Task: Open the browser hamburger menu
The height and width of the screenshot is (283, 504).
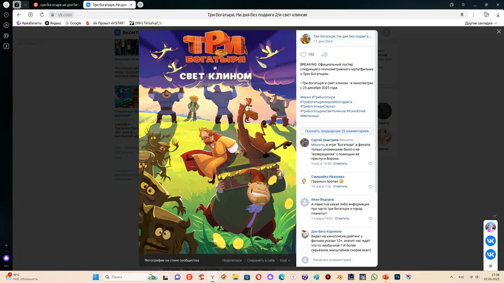Action: pyautogui.click(x=463, y=5)
